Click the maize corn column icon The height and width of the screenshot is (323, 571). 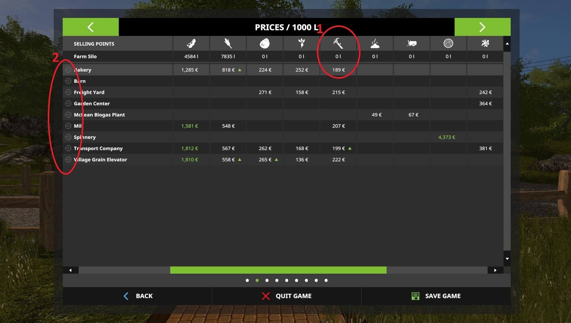pos(228,44)
